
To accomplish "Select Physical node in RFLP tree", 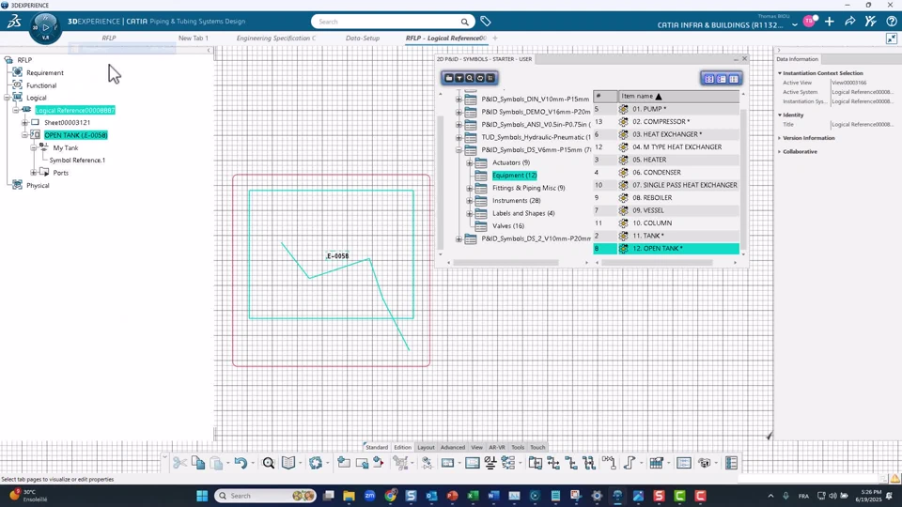I will pos(38,186).
